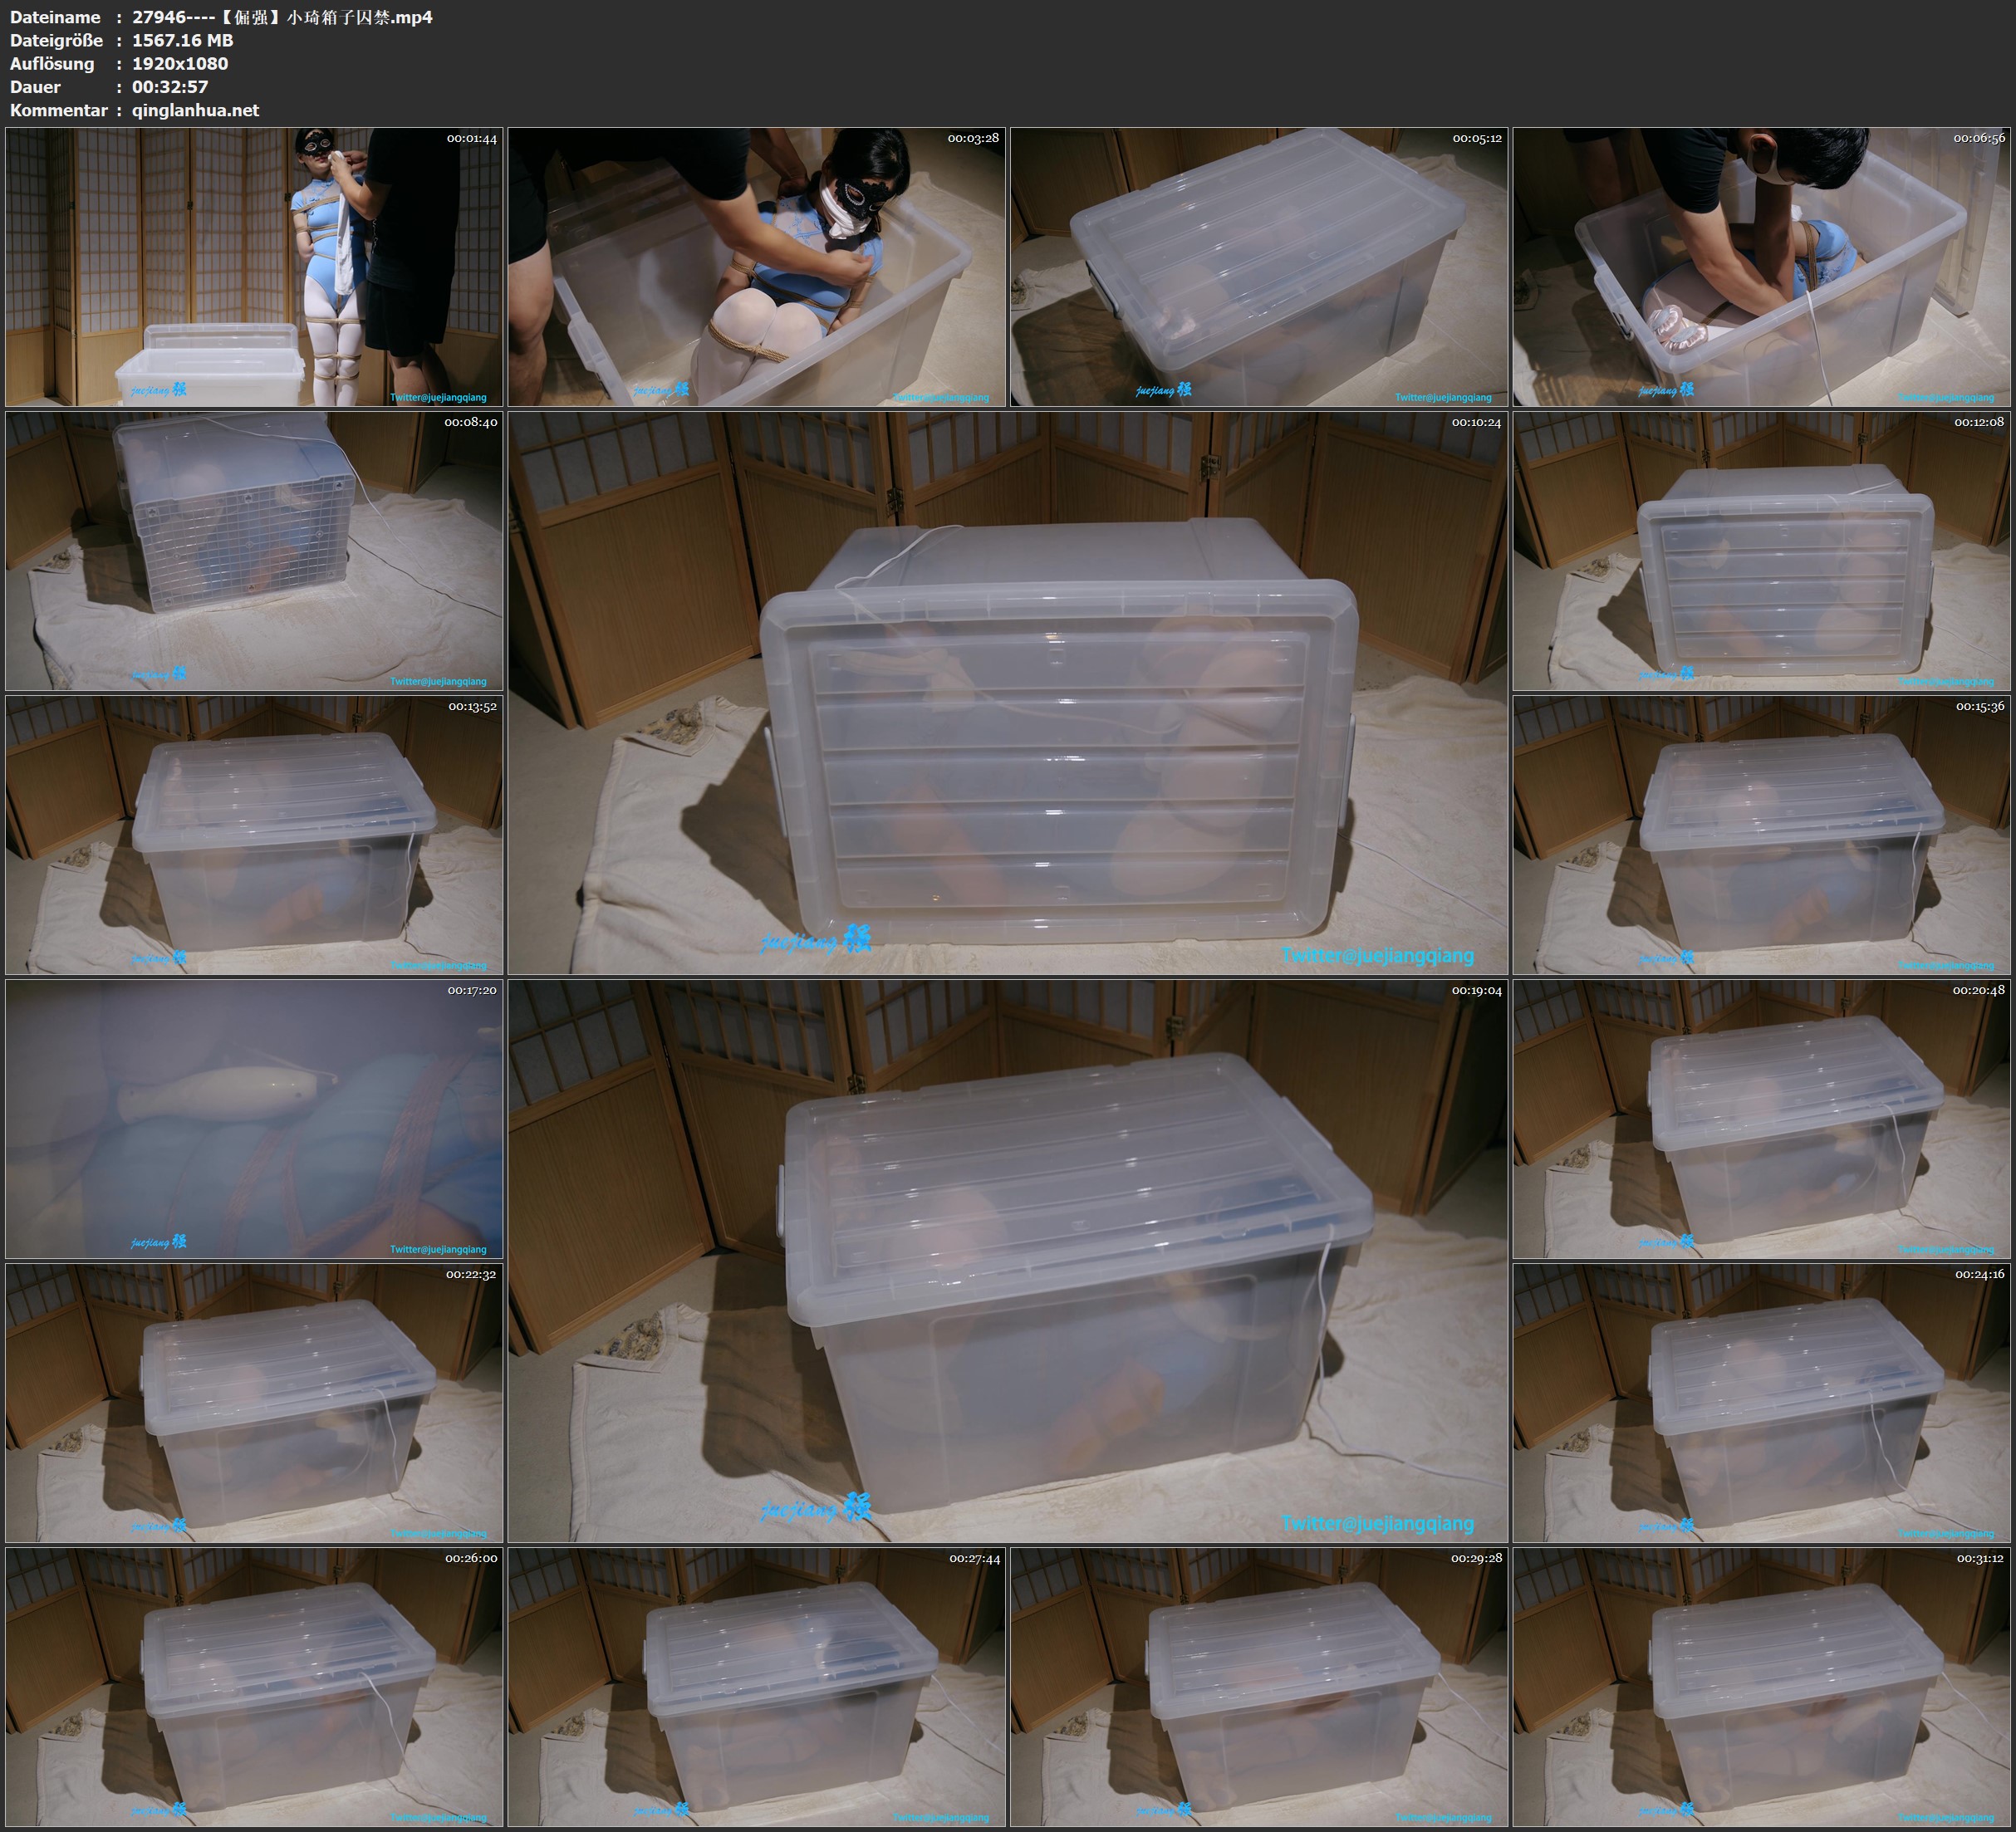Select the 00:24:16 thumbnail
Image resolution: width=2016 pixels, height=1832 pixels.
1761,1403
